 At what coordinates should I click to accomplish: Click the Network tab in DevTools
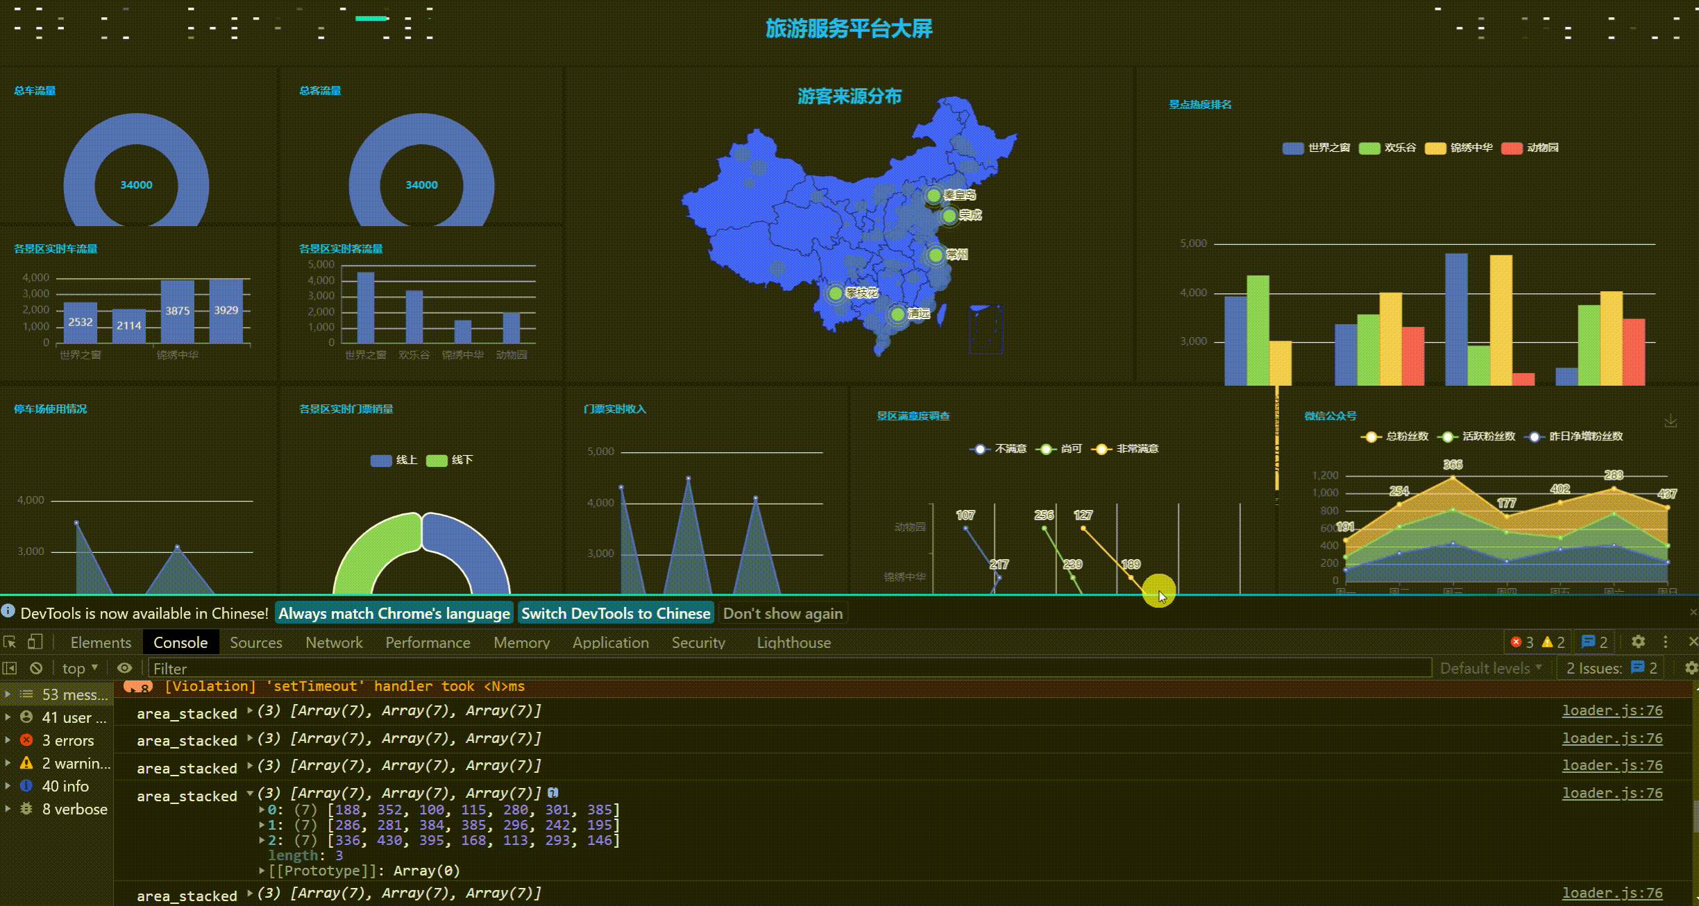coord(334,642)
